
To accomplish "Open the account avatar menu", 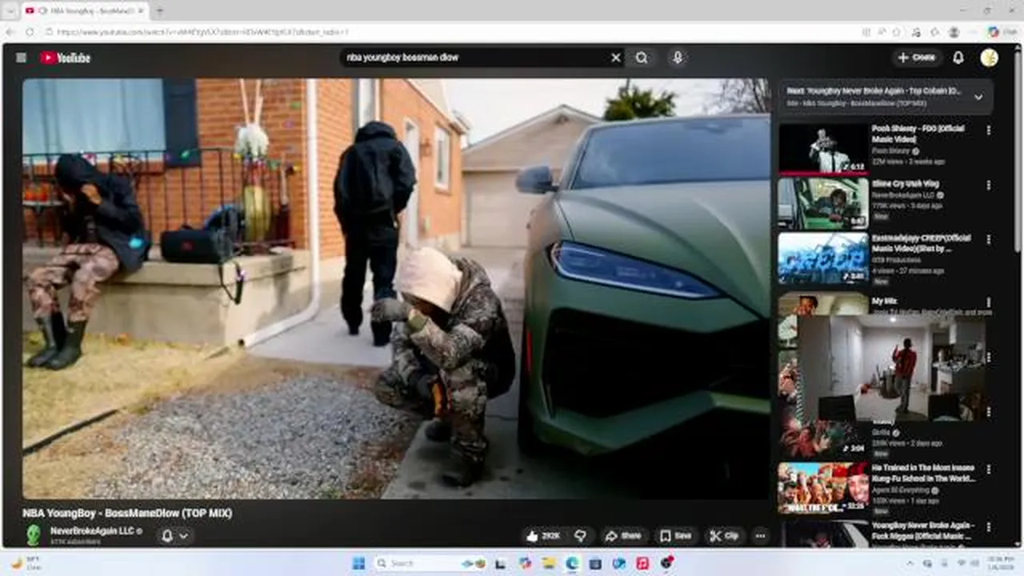I will pyautogui.click(x=990, y=58).
